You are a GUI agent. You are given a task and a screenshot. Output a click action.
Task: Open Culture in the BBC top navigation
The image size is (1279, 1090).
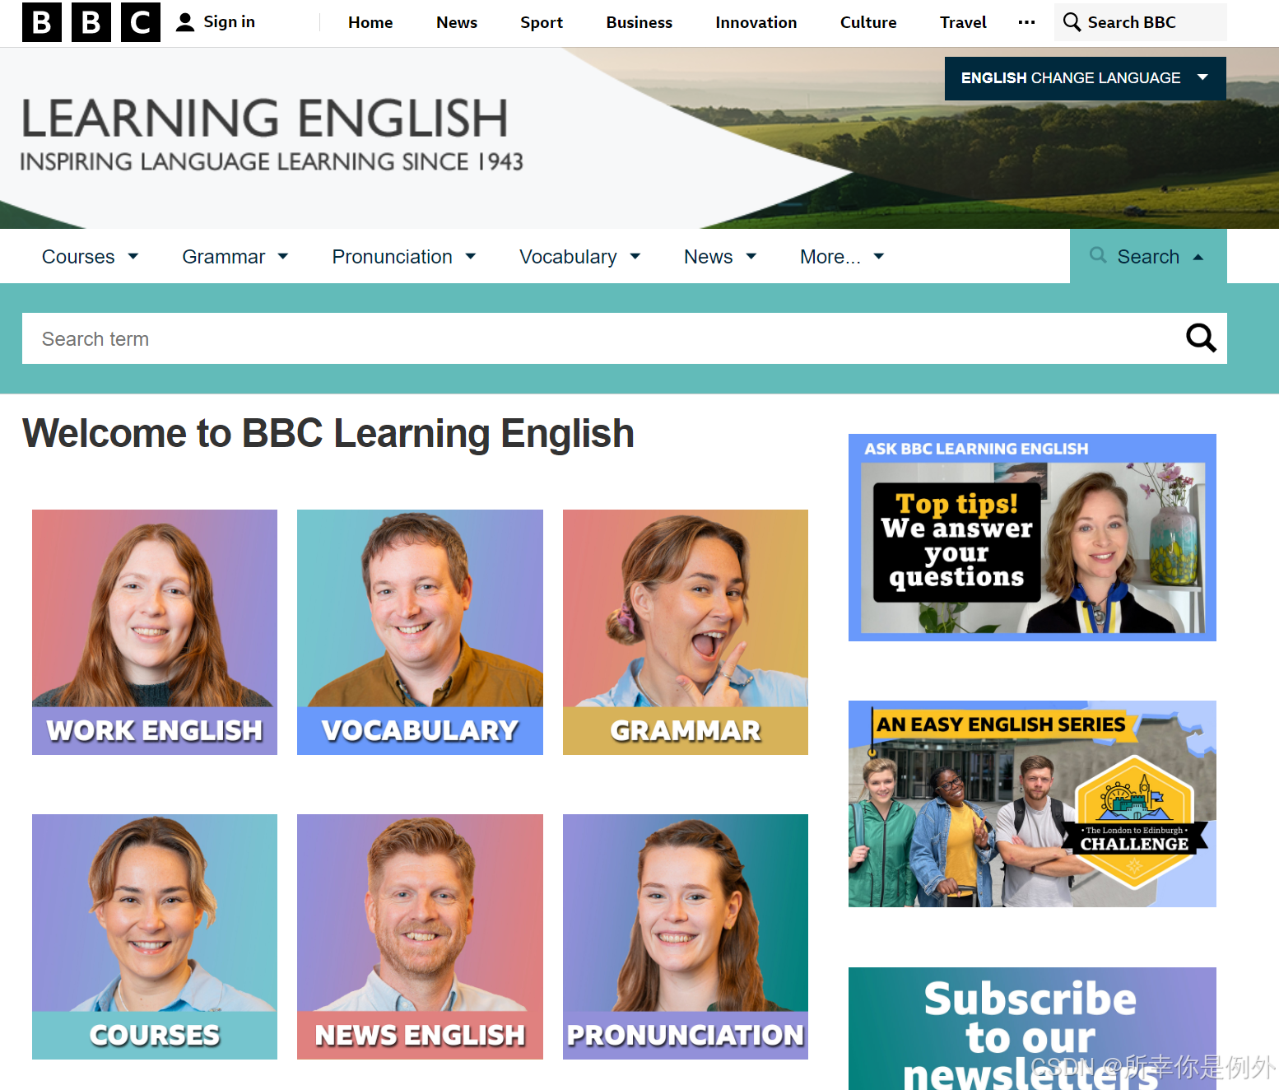point(868,22)
